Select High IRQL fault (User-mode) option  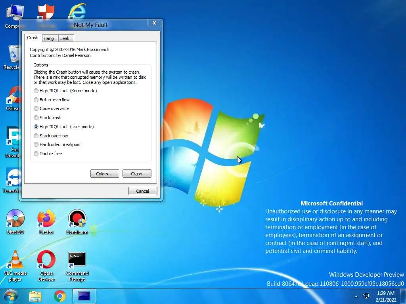(x=64, y=127)
